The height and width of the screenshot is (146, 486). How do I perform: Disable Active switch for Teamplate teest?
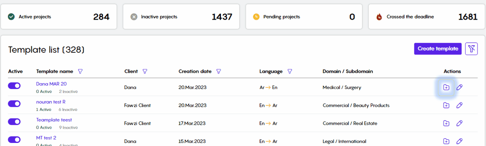coord(14,122)
